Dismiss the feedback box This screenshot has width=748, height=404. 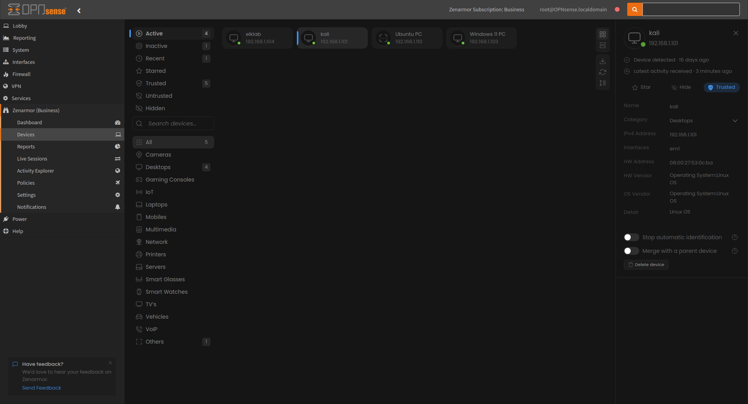pos(110,363)
